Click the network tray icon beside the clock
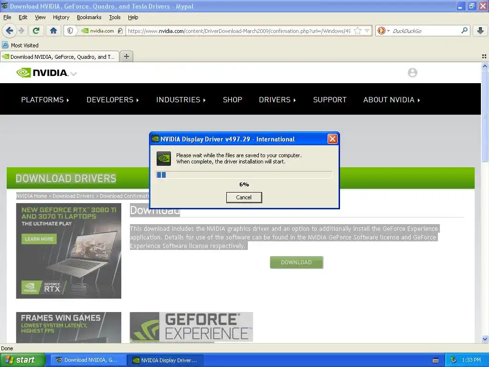The image size is (489, 367). [x=453, y=360]
